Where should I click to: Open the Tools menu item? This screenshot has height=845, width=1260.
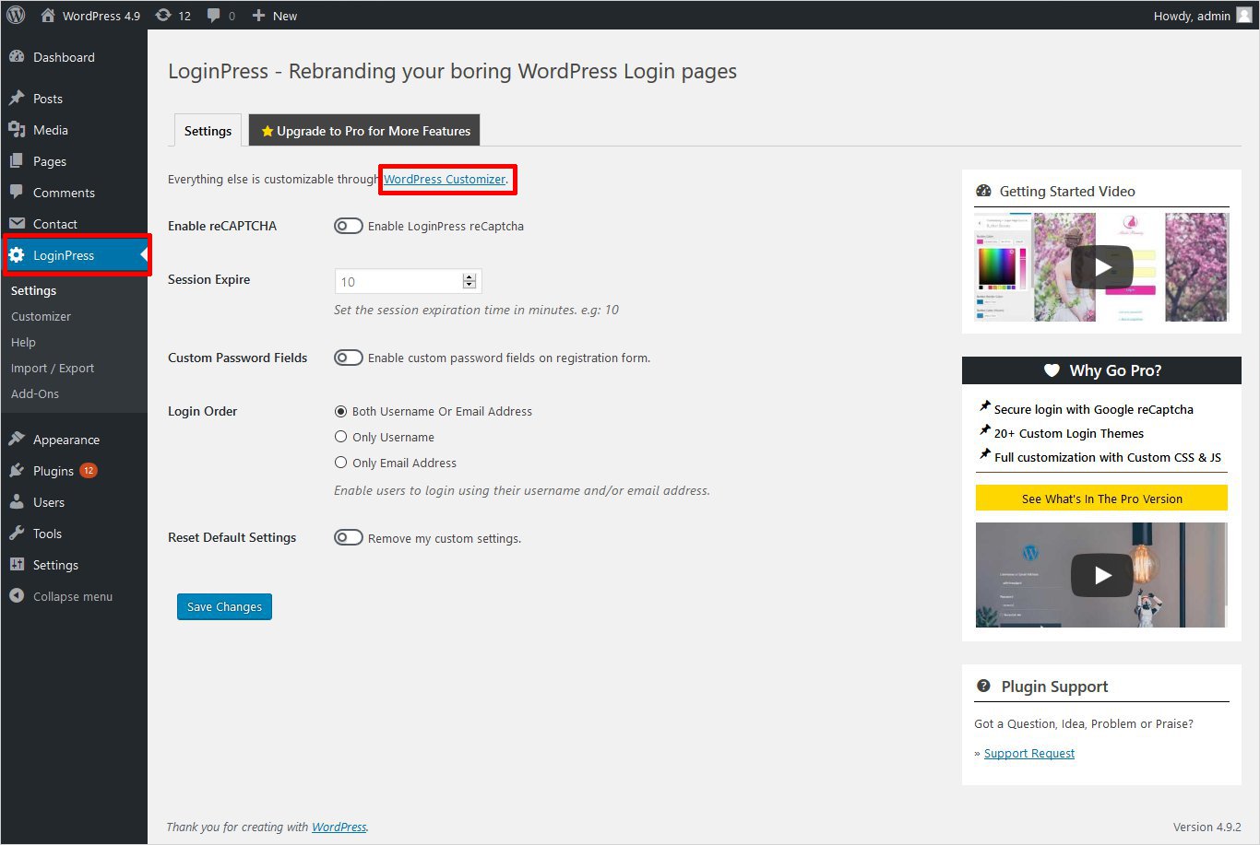pyautogui.click(x=47, y=534)
